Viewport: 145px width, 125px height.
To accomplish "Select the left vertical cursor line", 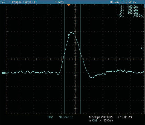I will [x=65, y=59].
